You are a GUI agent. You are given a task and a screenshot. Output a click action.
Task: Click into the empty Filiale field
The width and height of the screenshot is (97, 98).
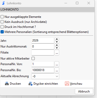point(43,53)
